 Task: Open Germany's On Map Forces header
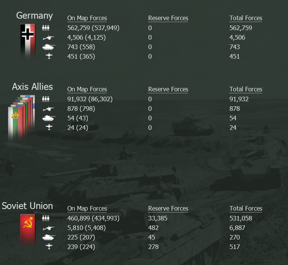[x=87, y=18]
